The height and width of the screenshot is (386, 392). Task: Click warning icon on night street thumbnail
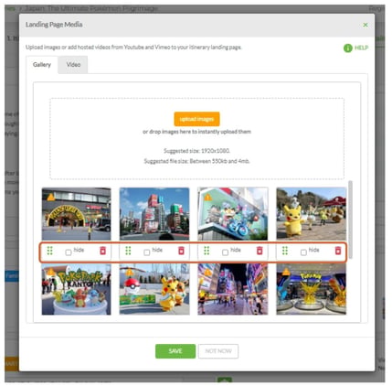point(207,272)
